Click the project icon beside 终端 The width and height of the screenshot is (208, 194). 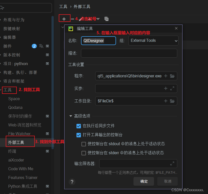click(x=47, y=151)
